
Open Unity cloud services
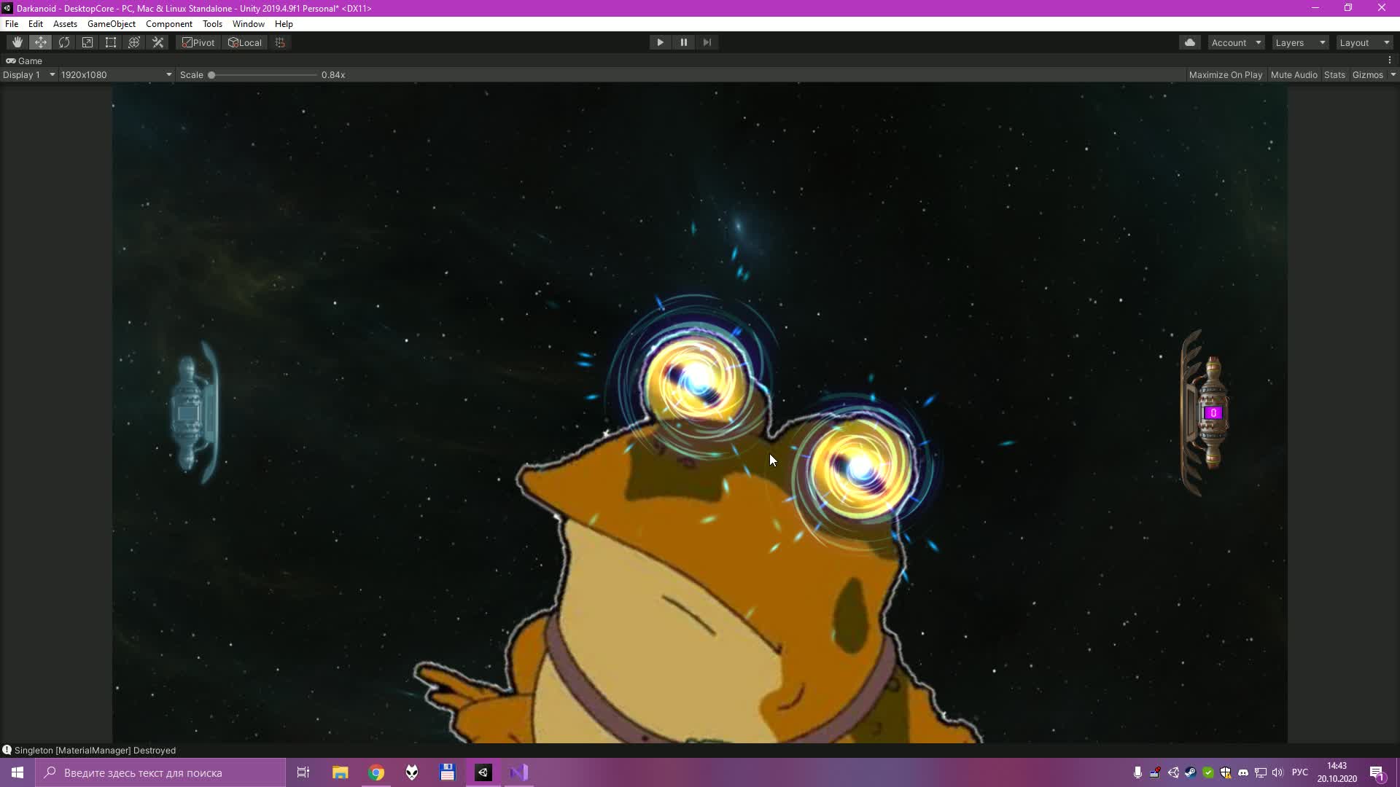point(1190,42)
